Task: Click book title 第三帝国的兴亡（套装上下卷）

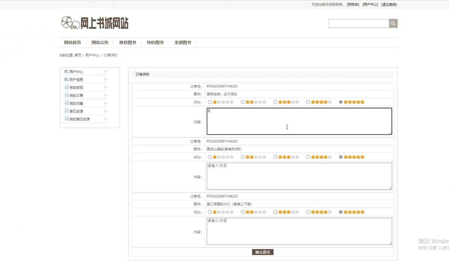Action: click(229, 204)
